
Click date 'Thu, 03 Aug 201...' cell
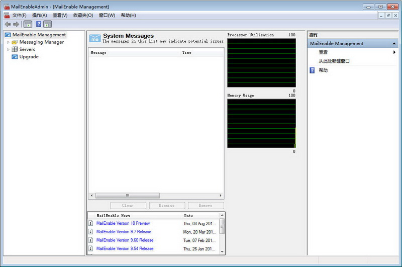199,224
